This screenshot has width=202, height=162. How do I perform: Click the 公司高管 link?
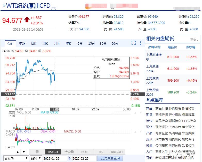161,146
